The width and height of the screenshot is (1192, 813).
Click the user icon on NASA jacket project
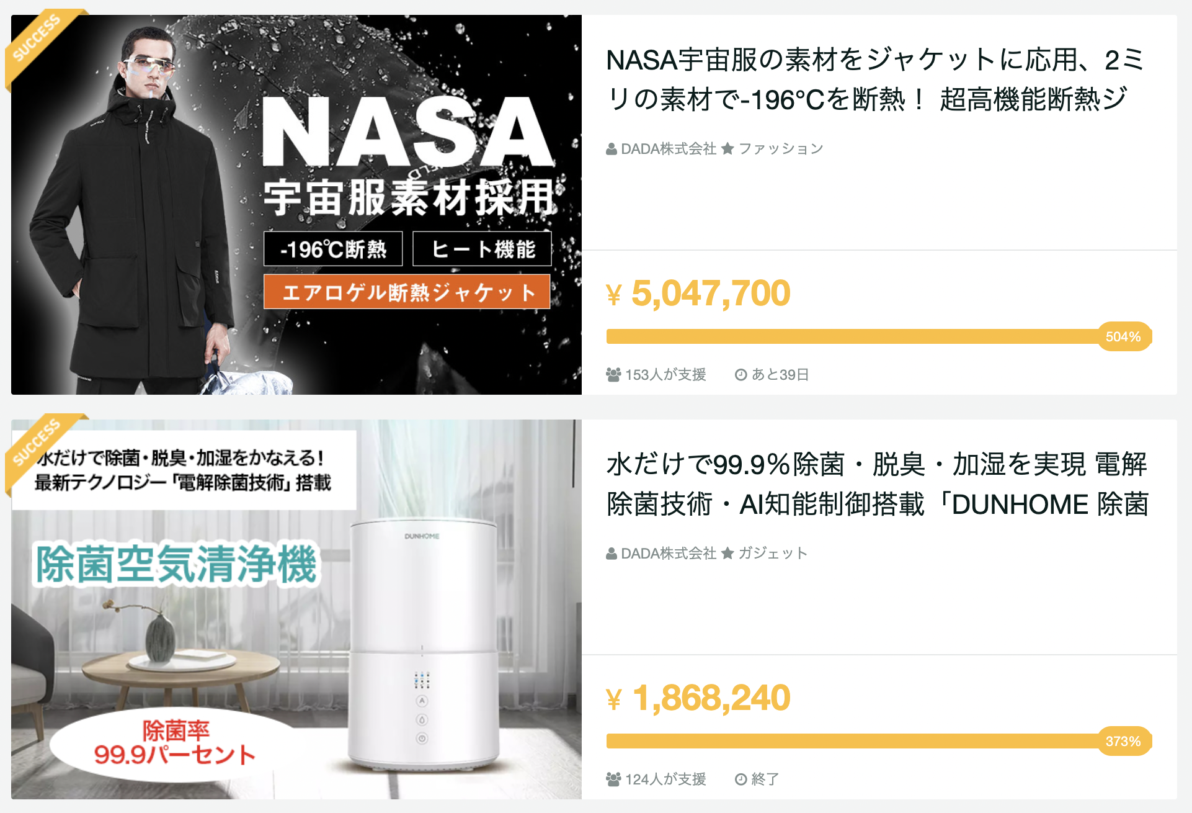click(x=612, y=149)
